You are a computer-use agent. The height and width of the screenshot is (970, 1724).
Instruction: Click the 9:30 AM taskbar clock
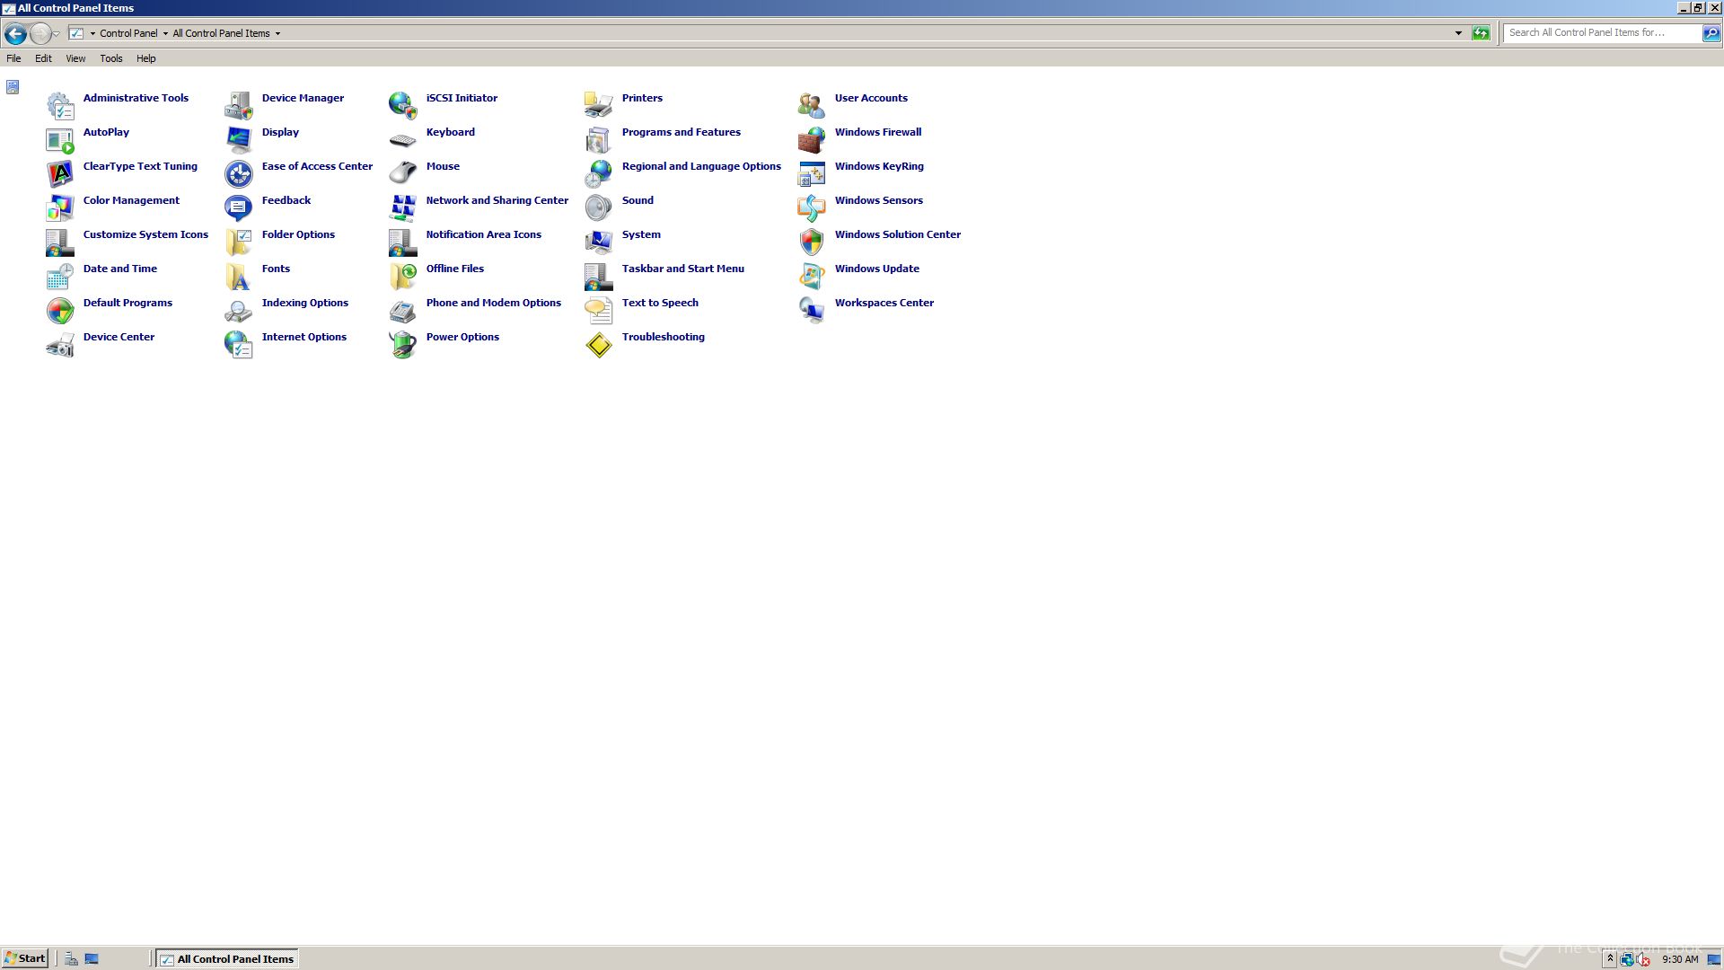click(x=1680, y=959)
